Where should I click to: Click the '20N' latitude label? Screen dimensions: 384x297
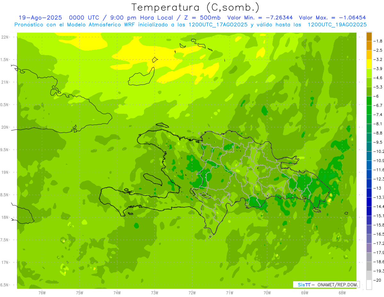pos(5,127)
